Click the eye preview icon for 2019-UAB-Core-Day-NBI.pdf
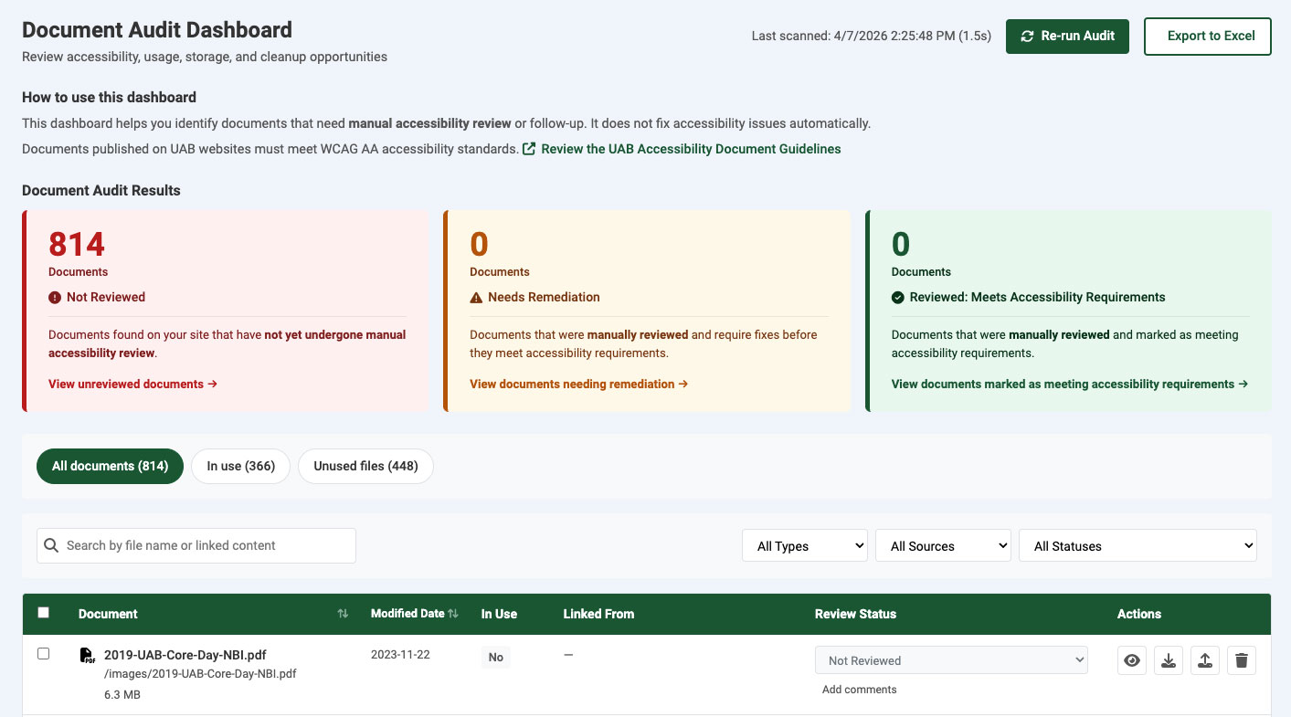Viewport: 1291px width, 717px height. point(1132,660)
